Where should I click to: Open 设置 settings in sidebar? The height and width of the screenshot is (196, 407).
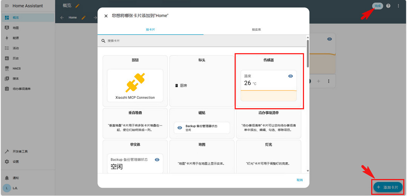tap(15, 162)
